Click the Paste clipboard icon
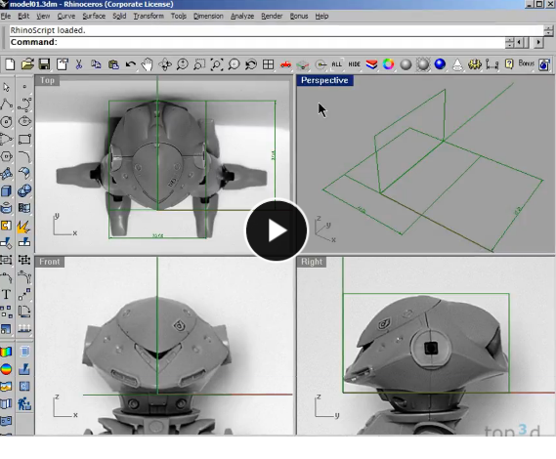Image resolution: width=556 pixels, height=459 pixels. point(113,64)
